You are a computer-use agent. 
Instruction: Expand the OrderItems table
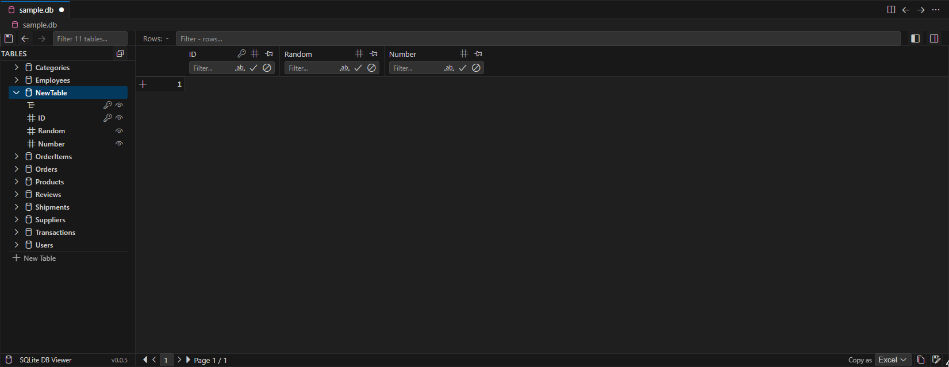coord(16,156)
